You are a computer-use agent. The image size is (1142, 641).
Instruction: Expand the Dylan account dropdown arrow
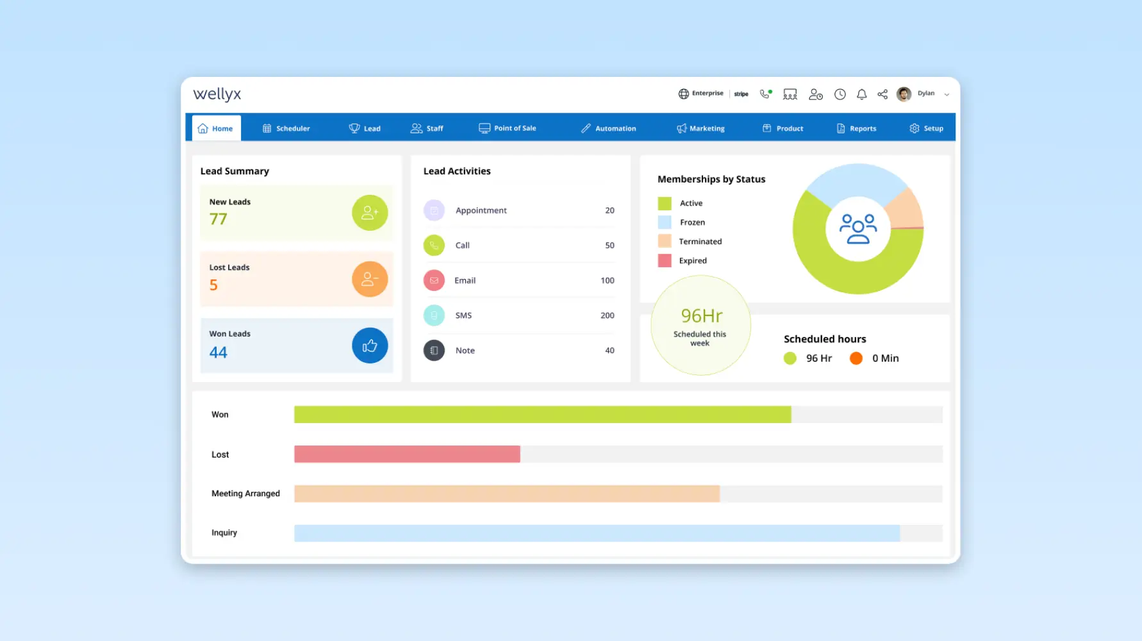(x=947, y=94)
